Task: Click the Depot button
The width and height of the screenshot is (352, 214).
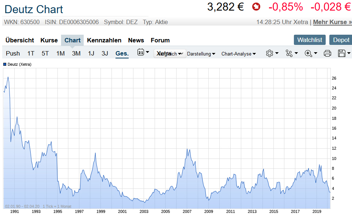Action: tap(341, 40)
